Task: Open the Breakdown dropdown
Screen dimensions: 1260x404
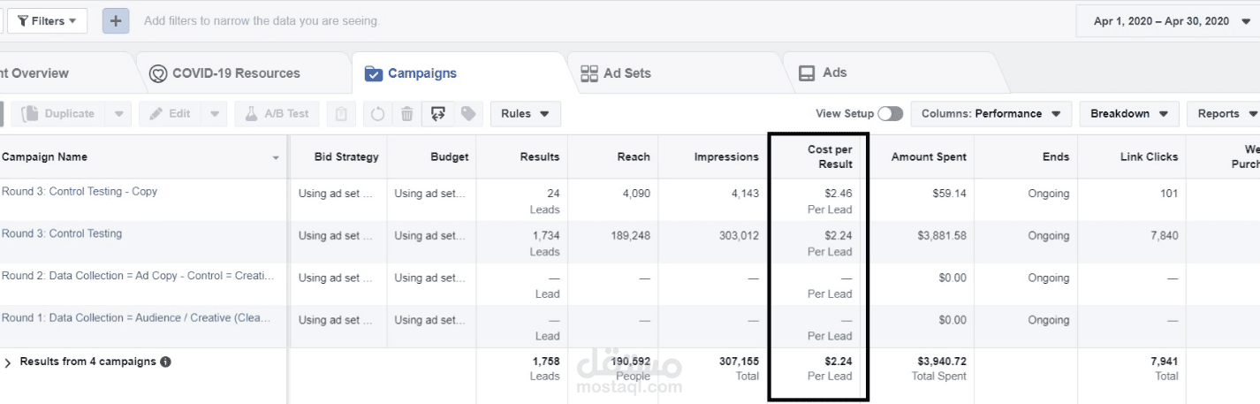Action: pos(1129,114)
